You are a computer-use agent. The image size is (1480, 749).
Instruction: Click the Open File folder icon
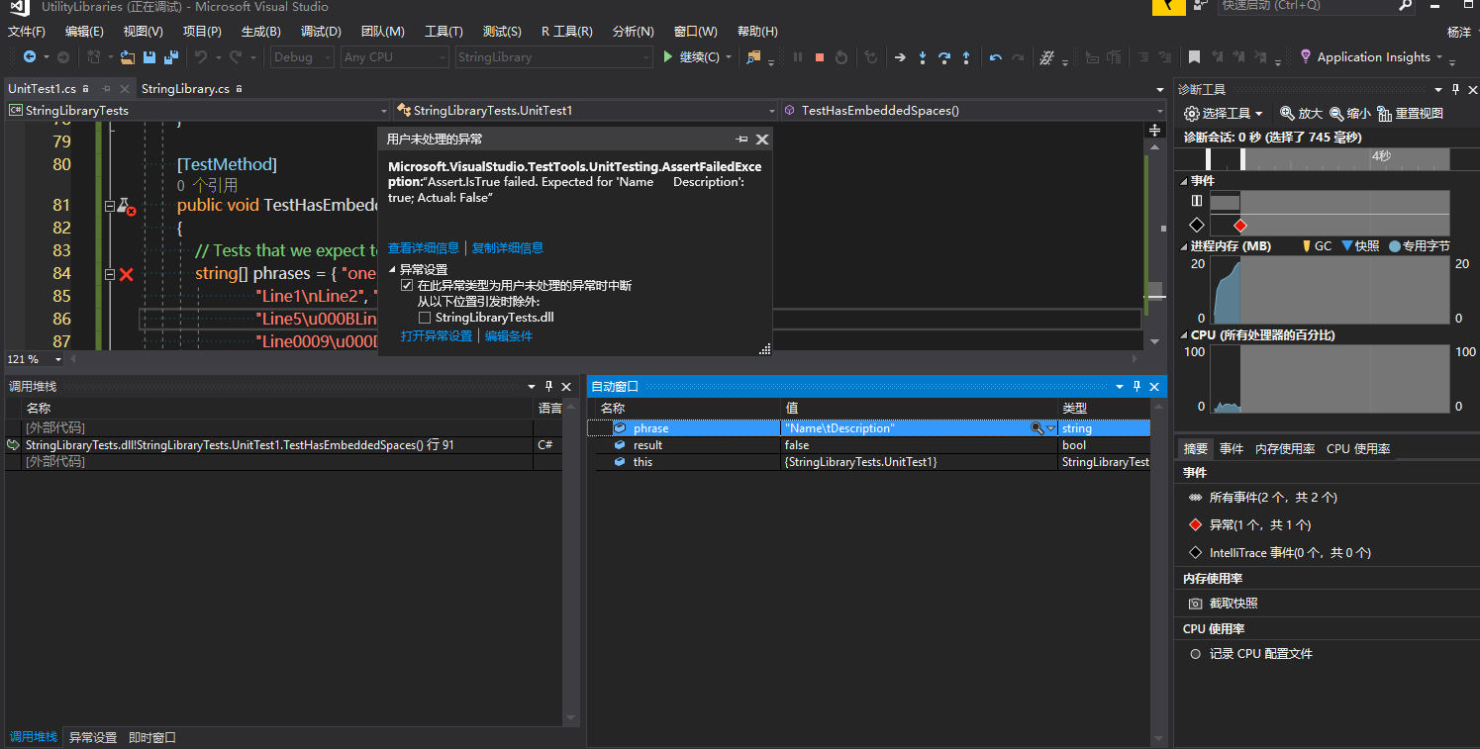click(128, 57)
